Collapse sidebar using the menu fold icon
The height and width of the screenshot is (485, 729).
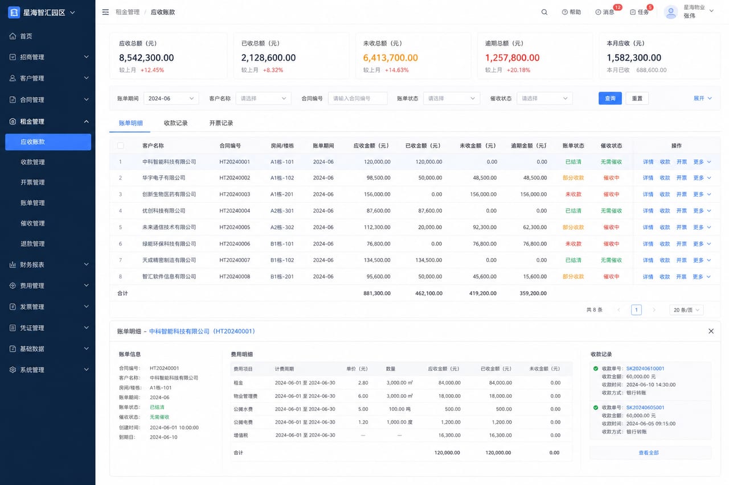click(x=105, y=12)
